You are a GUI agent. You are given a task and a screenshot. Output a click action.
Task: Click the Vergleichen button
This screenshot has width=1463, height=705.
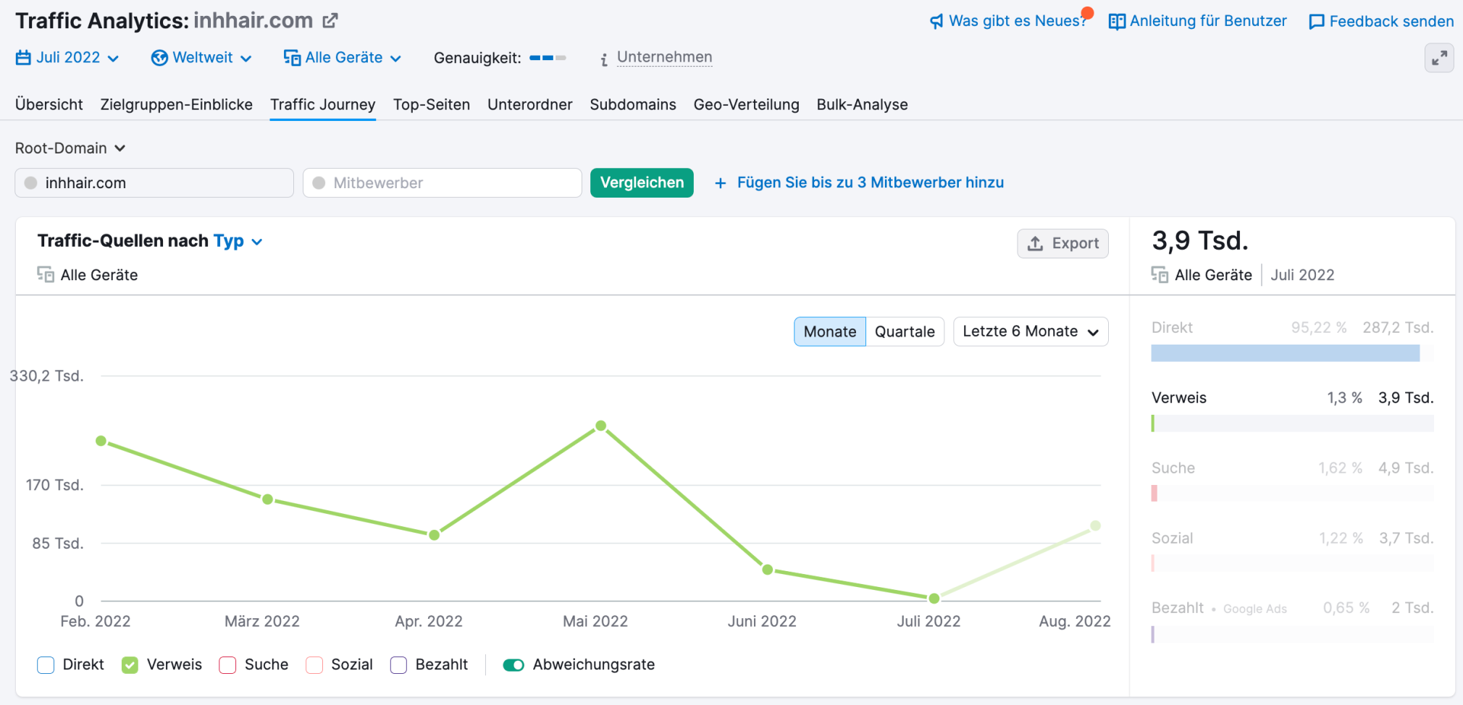click(642, 182)
